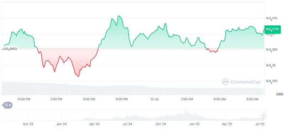Click the 0.0₅16 axis label

coord(271,65)
